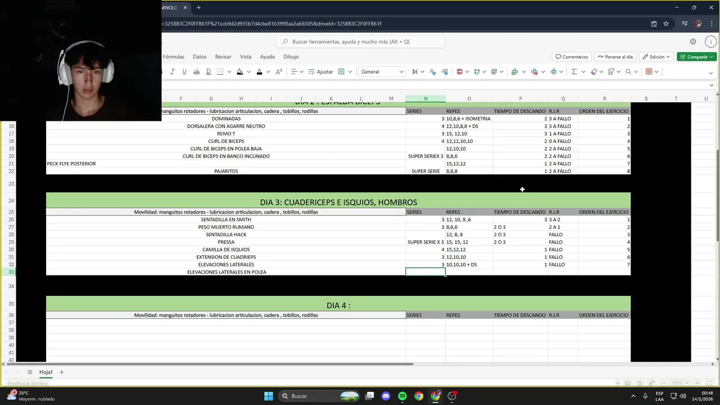Open Windows Start menu

pos(268,396)
